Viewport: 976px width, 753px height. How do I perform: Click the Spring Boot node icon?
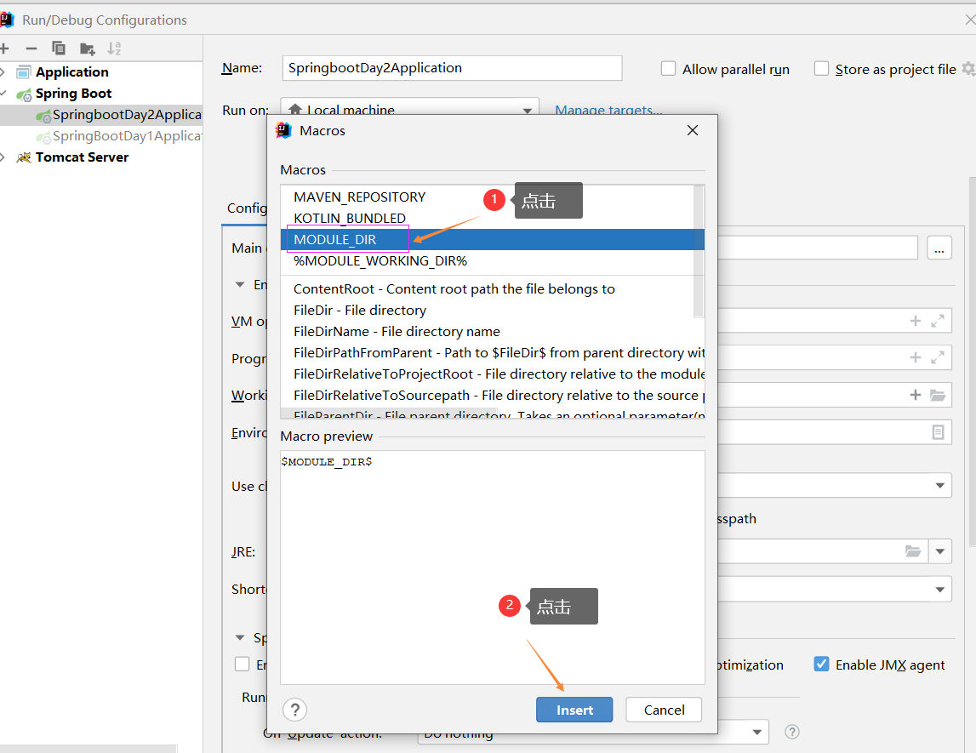point(24,94)
